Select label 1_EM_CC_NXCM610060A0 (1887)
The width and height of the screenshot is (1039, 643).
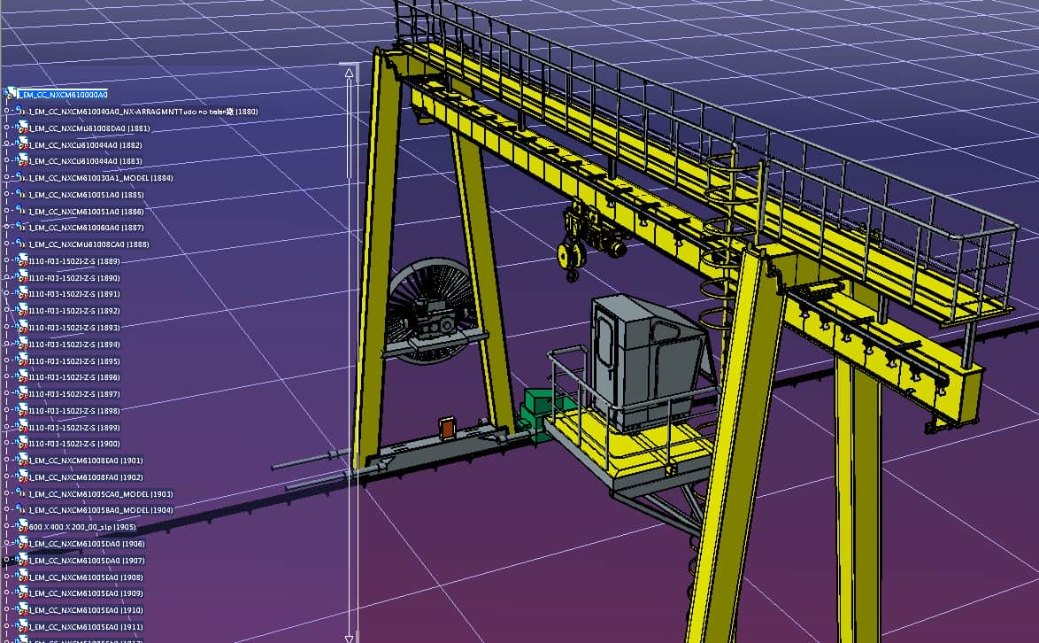[x=86, y=228]
